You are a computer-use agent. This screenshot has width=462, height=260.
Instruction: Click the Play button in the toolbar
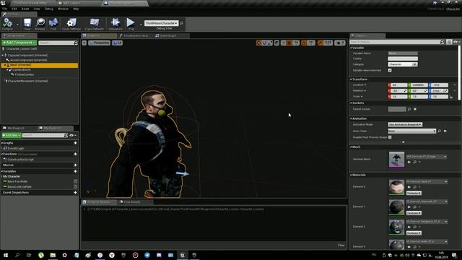point(131,24)
